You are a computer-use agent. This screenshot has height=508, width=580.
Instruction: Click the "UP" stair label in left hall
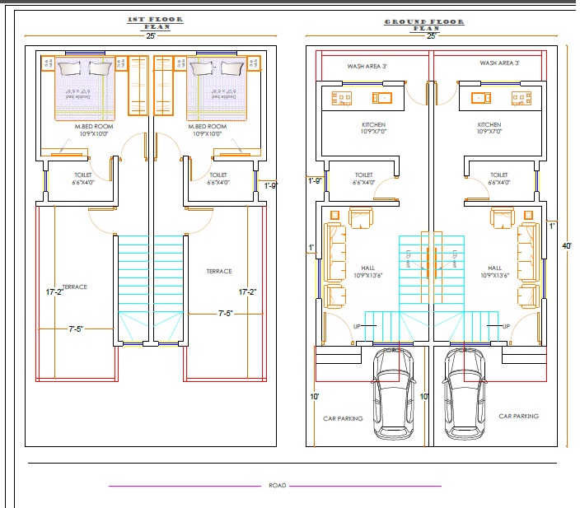pyautogui.click(x=357, y=326)
